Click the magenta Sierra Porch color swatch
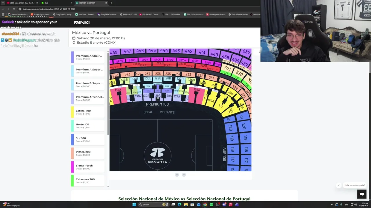Screen dimensions: 371x208 [72, 167]
